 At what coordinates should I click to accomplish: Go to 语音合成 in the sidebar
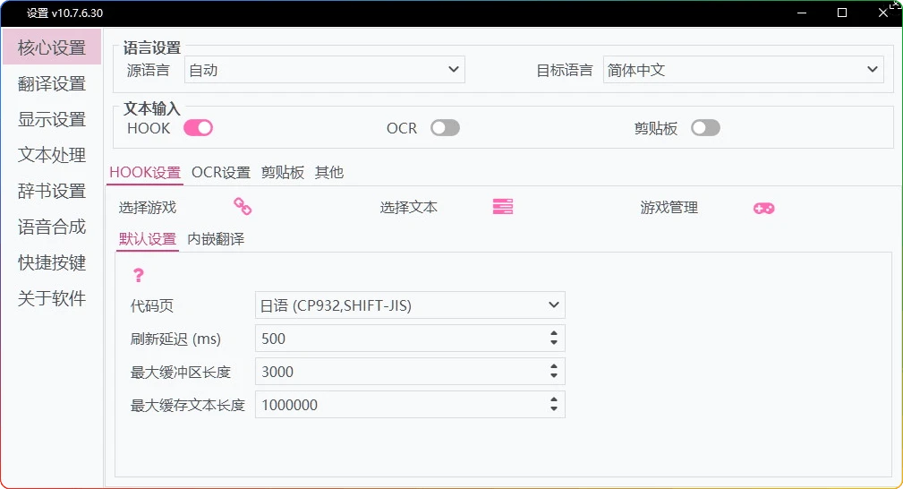pos(52,226)
